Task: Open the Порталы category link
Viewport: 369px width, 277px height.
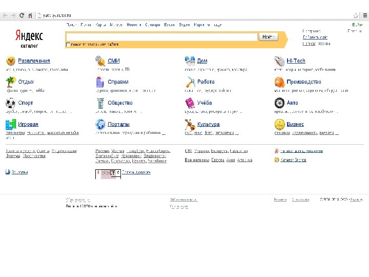Action: point(118,124)
